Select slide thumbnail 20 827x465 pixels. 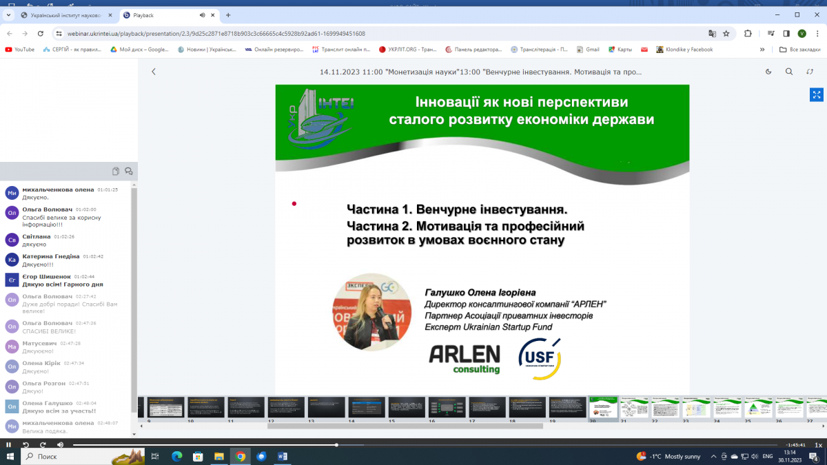point(604,407)
